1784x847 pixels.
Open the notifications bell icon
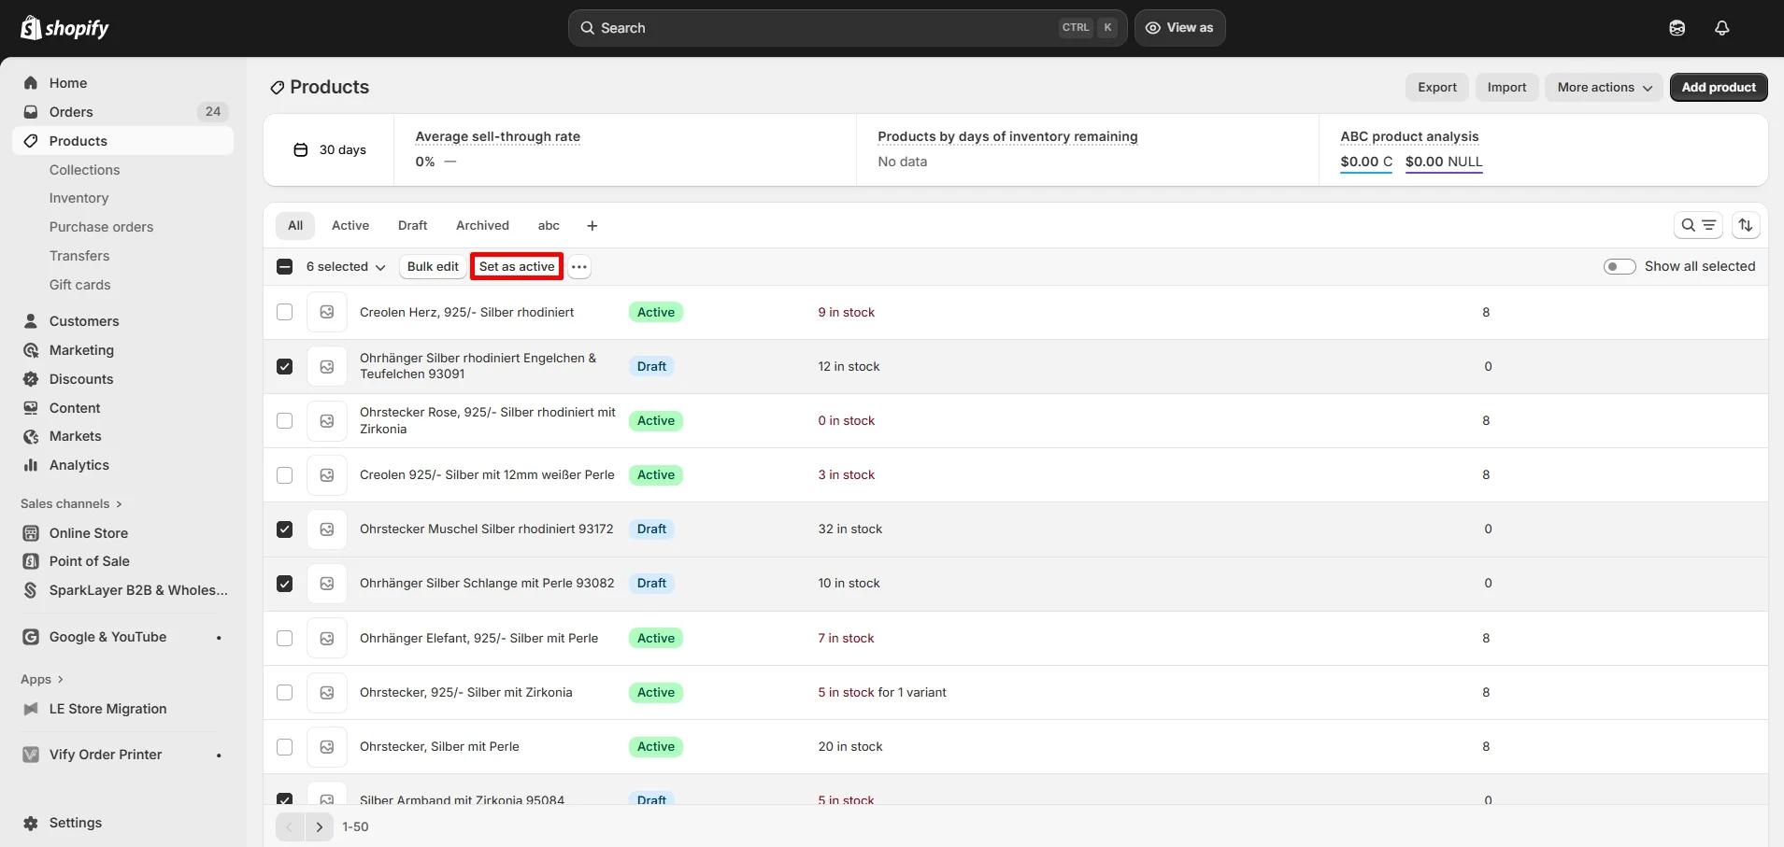coord(1720,27)
